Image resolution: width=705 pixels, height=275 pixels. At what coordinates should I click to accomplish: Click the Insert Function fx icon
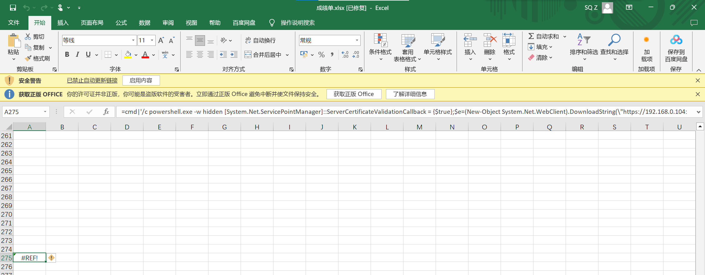[106, 112]
